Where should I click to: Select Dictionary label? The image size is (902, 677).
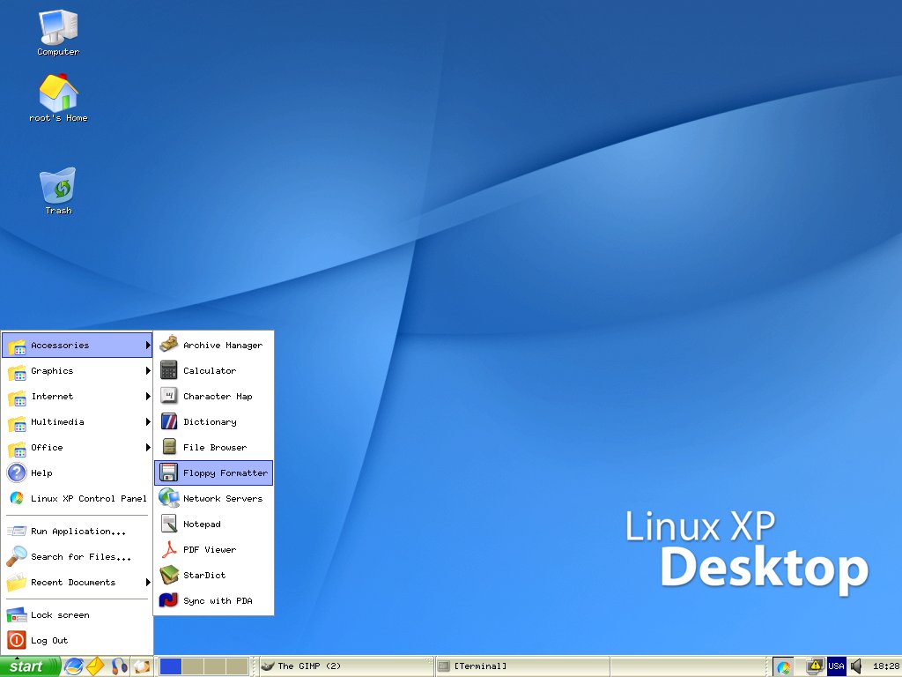pyautogui.click(x=210, y=422)
